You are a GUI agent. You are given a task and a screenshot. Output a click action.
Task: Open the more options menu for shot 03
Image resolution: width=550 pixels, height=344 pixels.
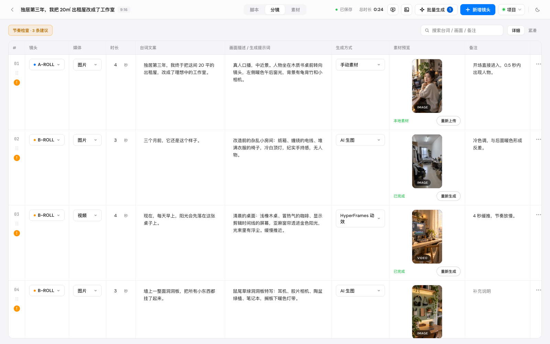click(538, 215)
